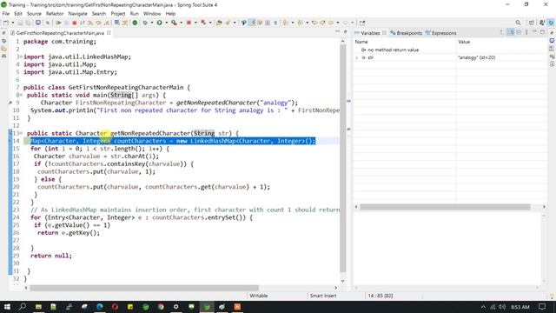Collapse the import block at line 3
Image resolution: width=556 pixels, height=313 pixels.
(21, 57)
